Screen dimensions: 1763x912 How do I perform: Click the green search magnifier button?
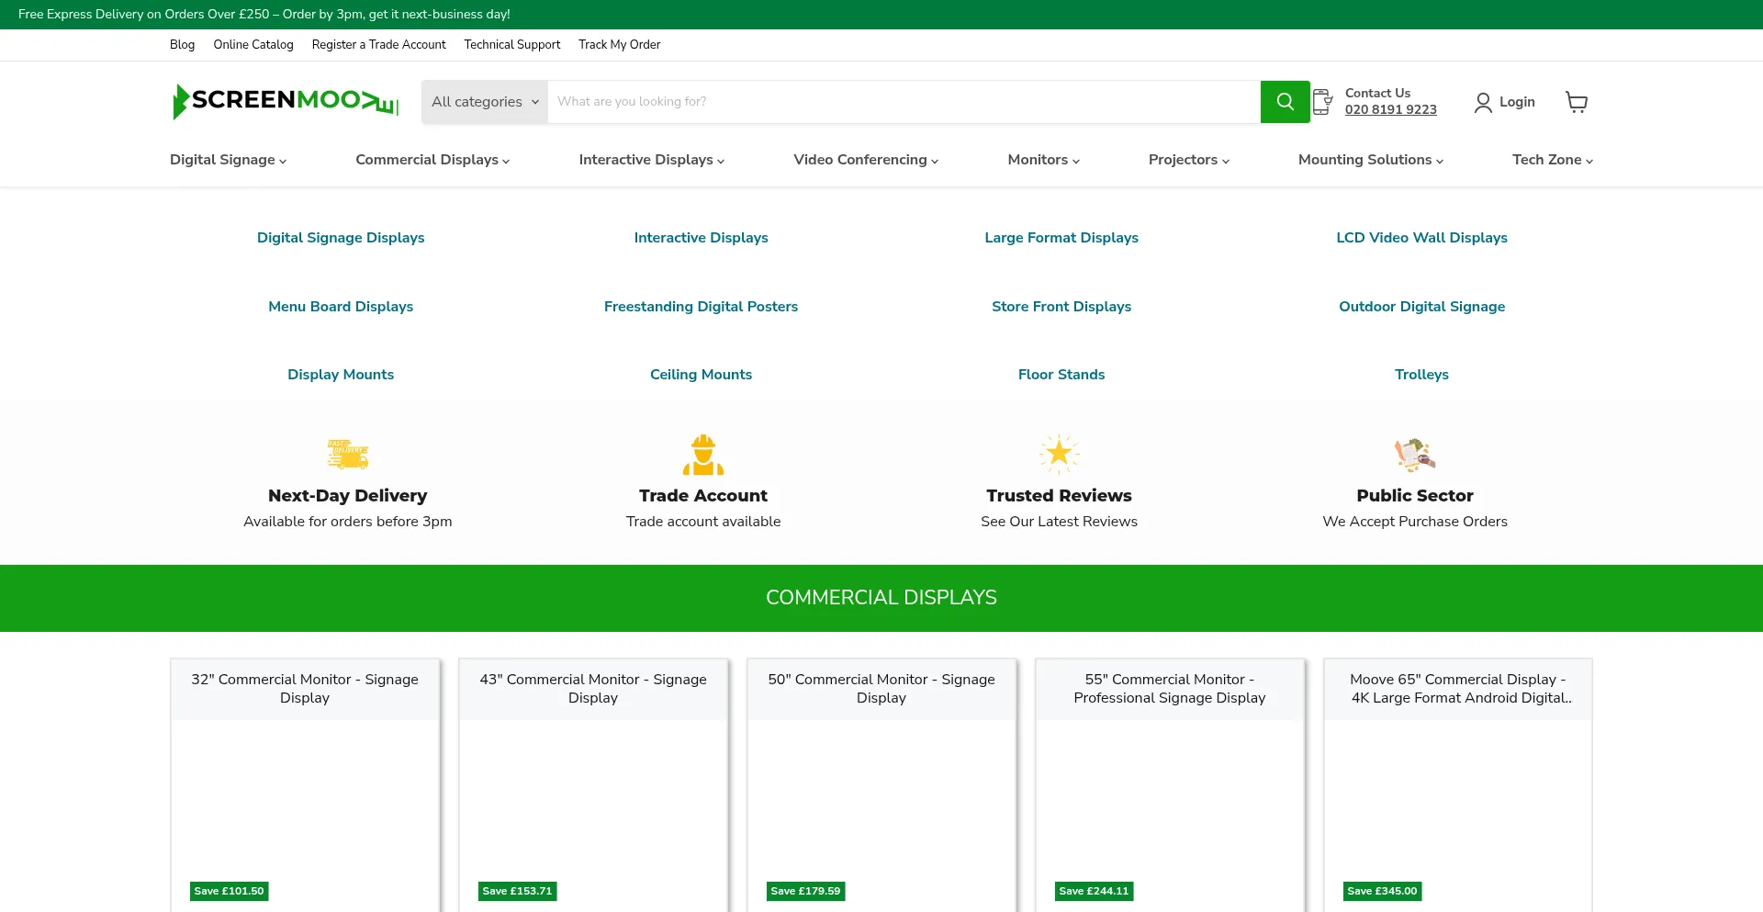coord(1285,102)
